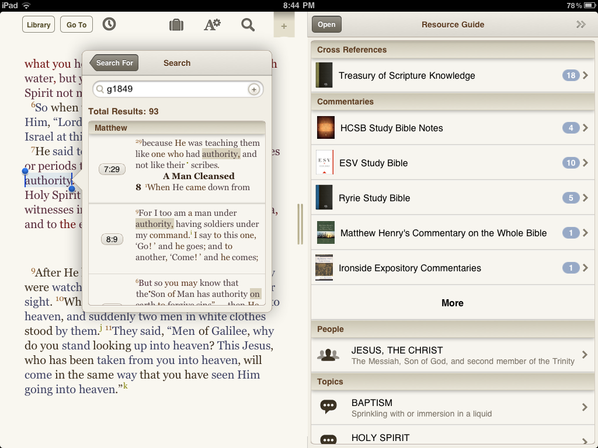This screenshot has height=448, width=598.
Task: Open Ryrie Study Bible commentary
Action: 453,198
